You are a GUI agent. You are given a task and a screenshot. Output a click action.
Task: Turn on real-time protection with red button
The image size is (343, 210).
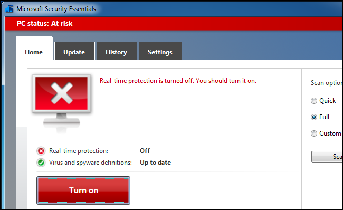pos(83,190)
